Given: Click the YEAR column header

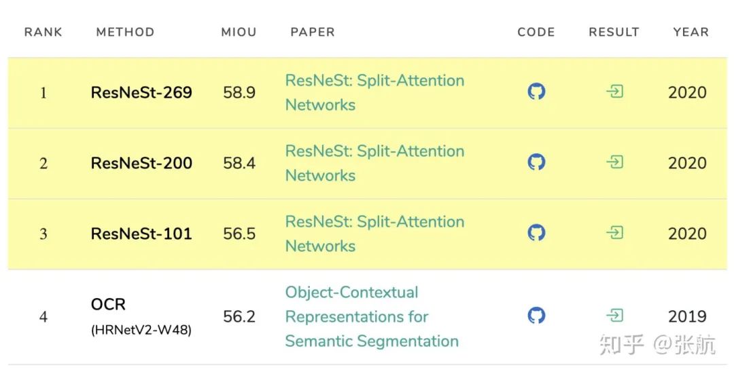Looking at the screenshot, I should tap(691, 32).
